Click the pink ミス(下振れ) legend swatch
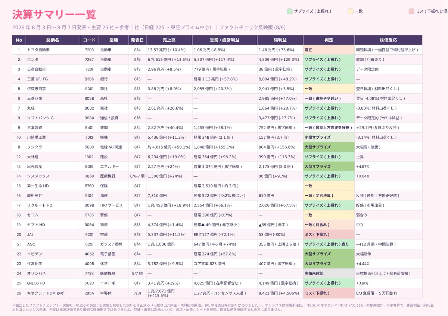 tap(411, 11)
